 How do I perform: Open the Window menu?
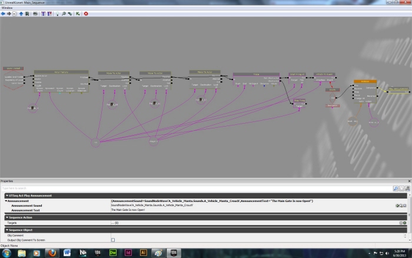click(7, 7)
